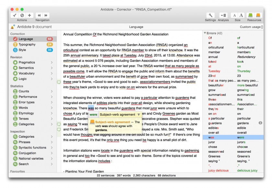Screen dimensions: 272x188
Task: Collapse the Errors list disclosure triangle
Action: point(205,33)
